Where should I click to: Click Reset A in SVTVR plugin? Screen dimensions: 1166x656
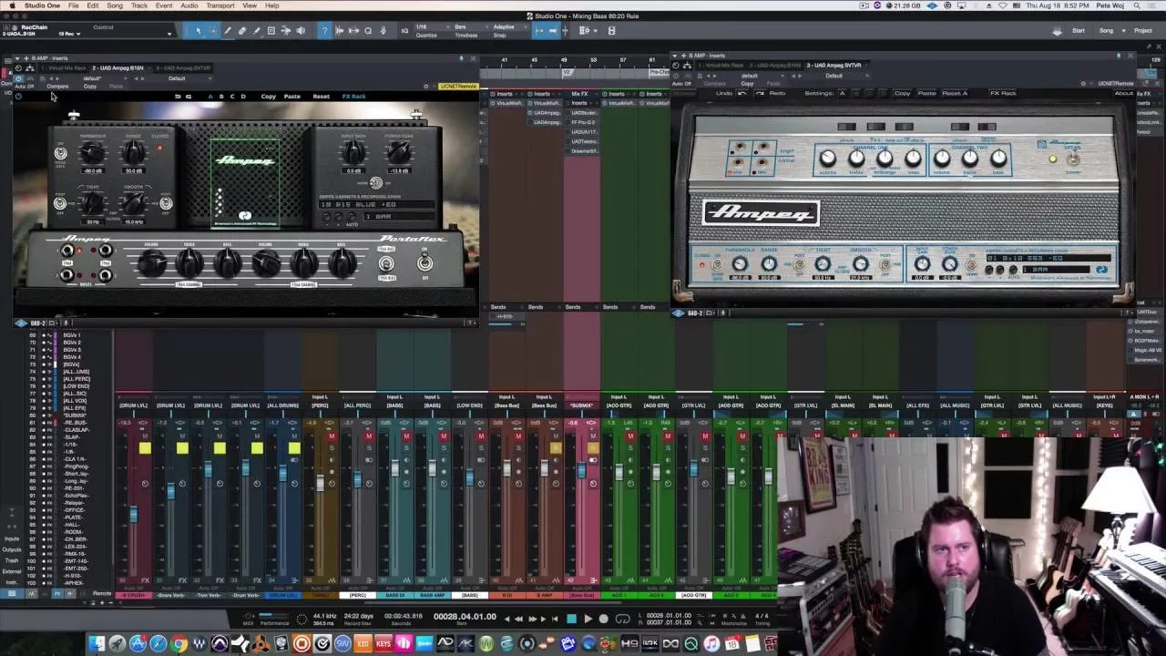(x=955, y=93)
